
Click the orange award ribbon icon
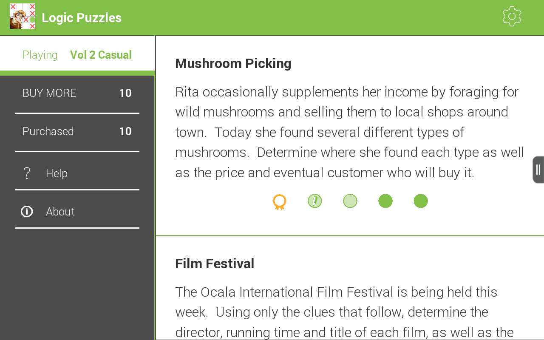(x=279, y=201)
